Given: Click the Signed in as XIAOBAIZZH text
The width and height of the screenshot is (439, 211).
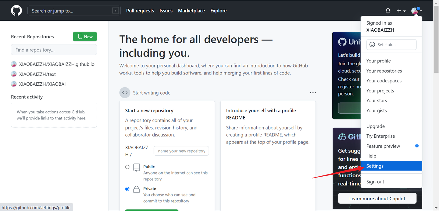Looking at the screenshot, I should click(x=380, y=26).
